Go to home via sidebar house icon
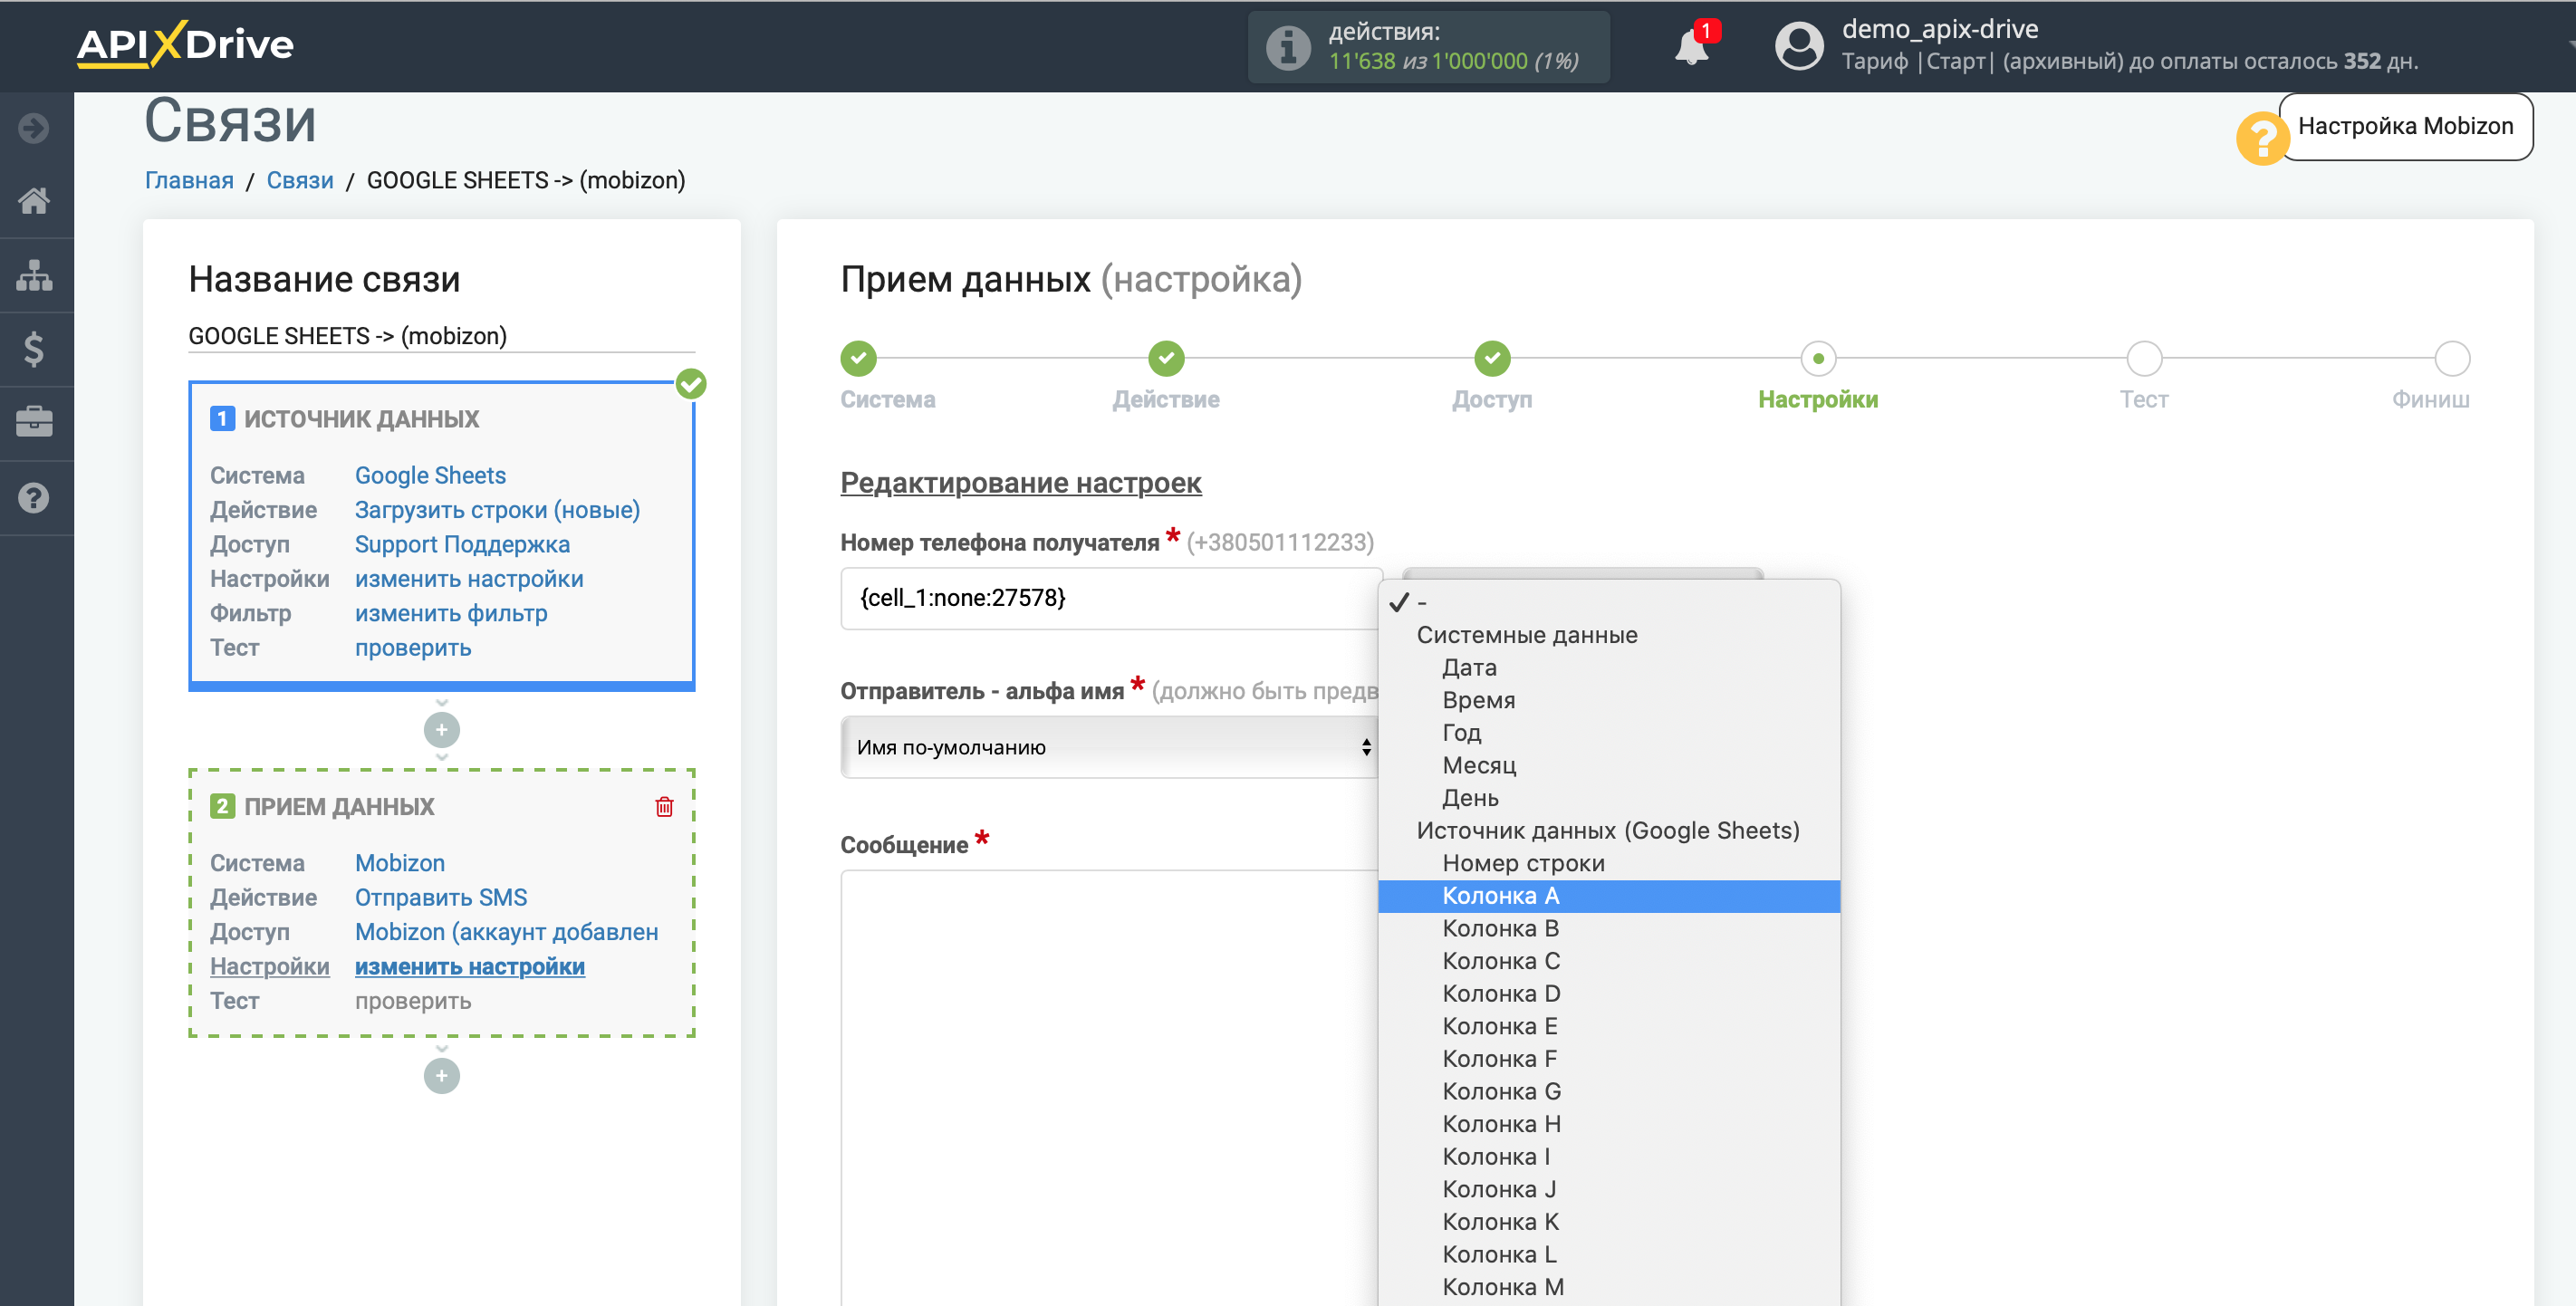 [x=34, y=201]
